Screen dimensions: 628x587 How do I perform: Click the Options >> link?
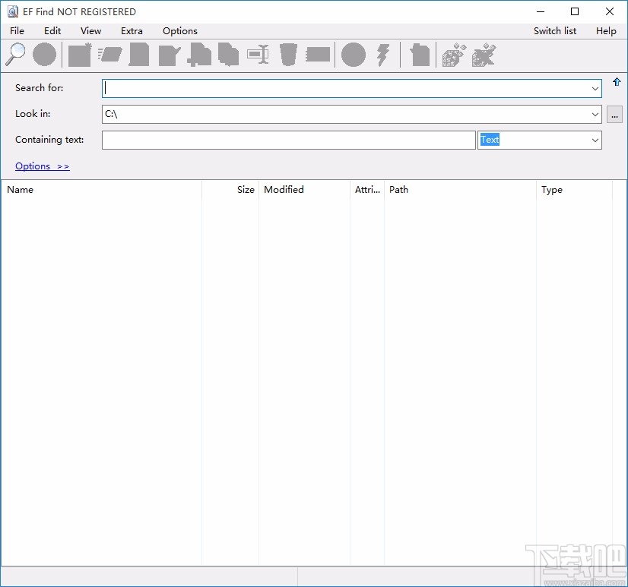pyautogui.click(x=43, y=166)
